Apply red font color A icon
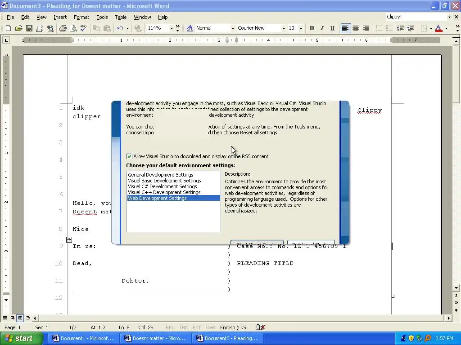This screenshot has width=461, height=345. point(438,28)
